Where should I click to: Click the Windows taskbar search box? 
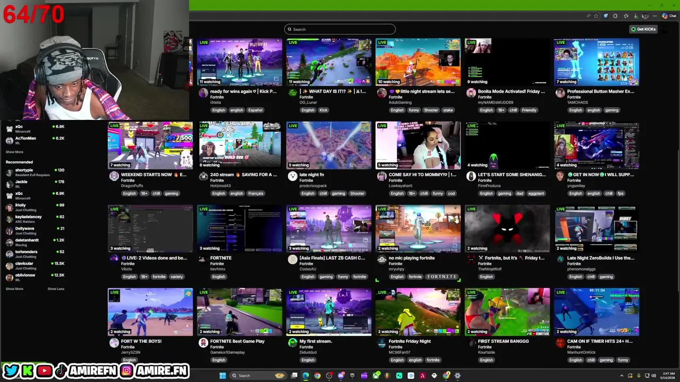[258, 376]
